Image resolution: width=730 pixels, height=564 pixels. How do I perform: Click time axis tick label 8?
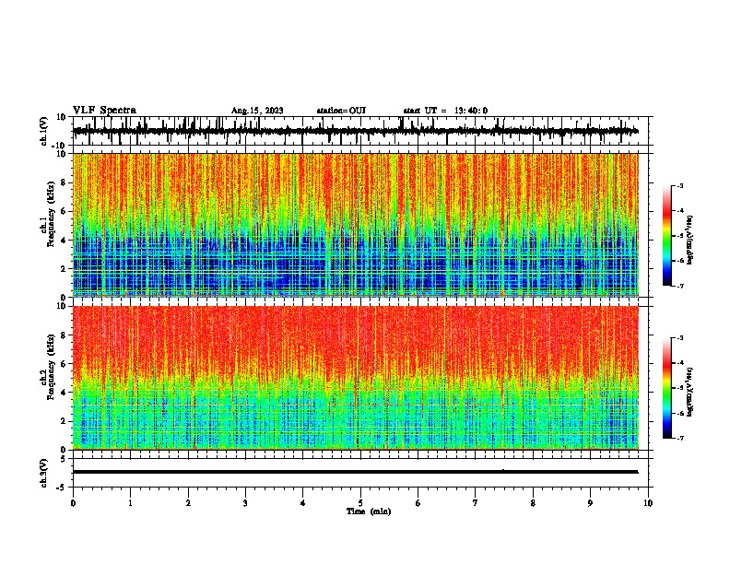(533, 503)
